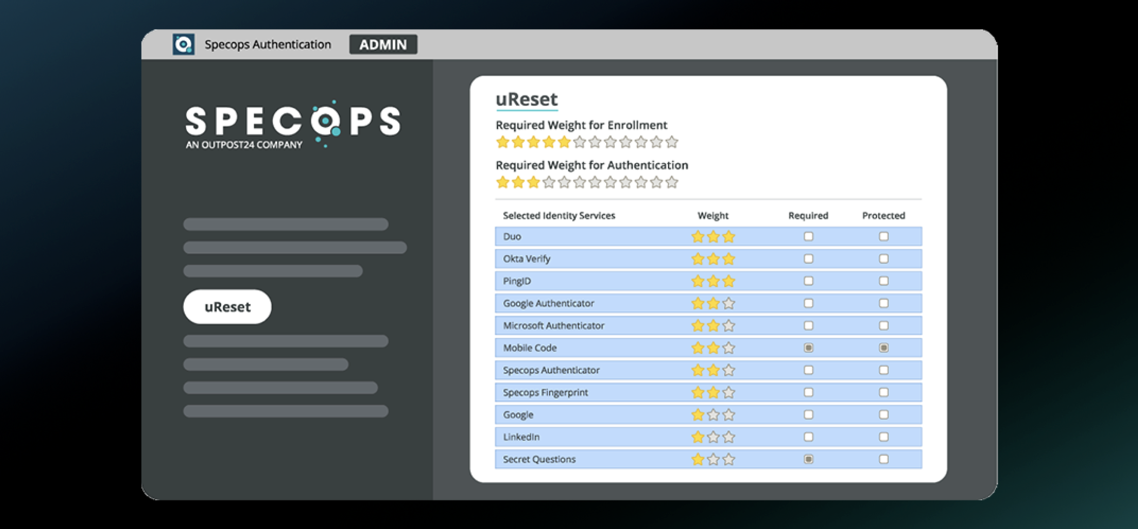Uncheck Protected for Mobile Code
This screenshot has width=1138, height=529.
tap(883, 348)
